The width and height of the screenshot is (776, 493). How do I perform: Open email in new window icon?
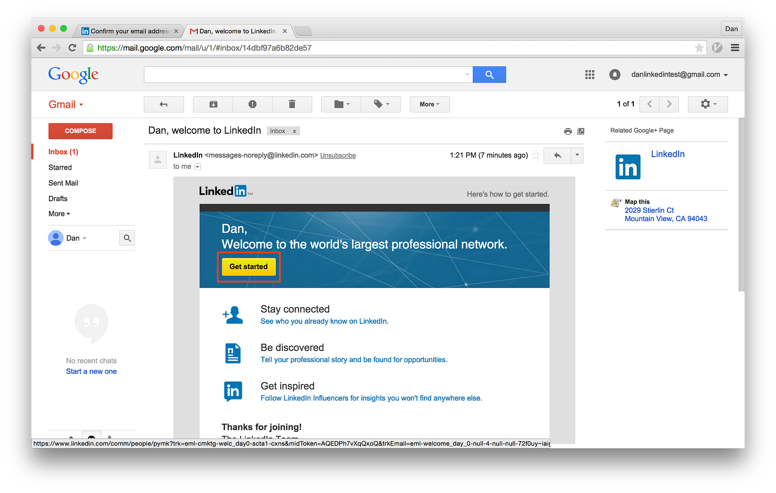click(x=581, y=131)
